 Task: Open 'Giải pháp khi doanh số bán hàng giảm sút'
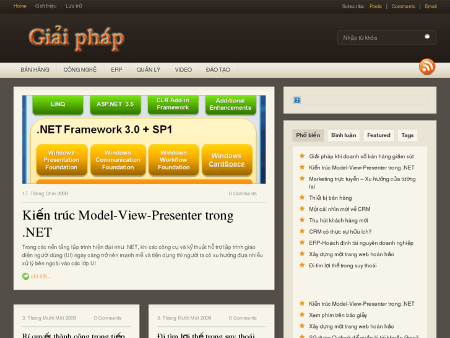[x=361, y=156]
